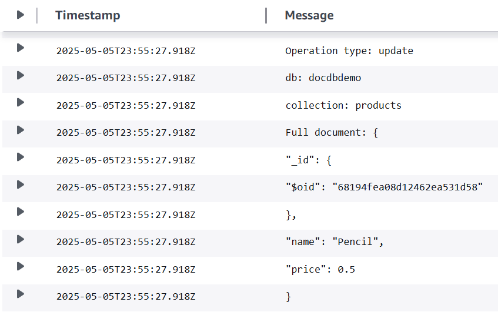Expand the "_id": { log row
The height and width of the screenshot is (312, 498).
click(x=21, y=157)
